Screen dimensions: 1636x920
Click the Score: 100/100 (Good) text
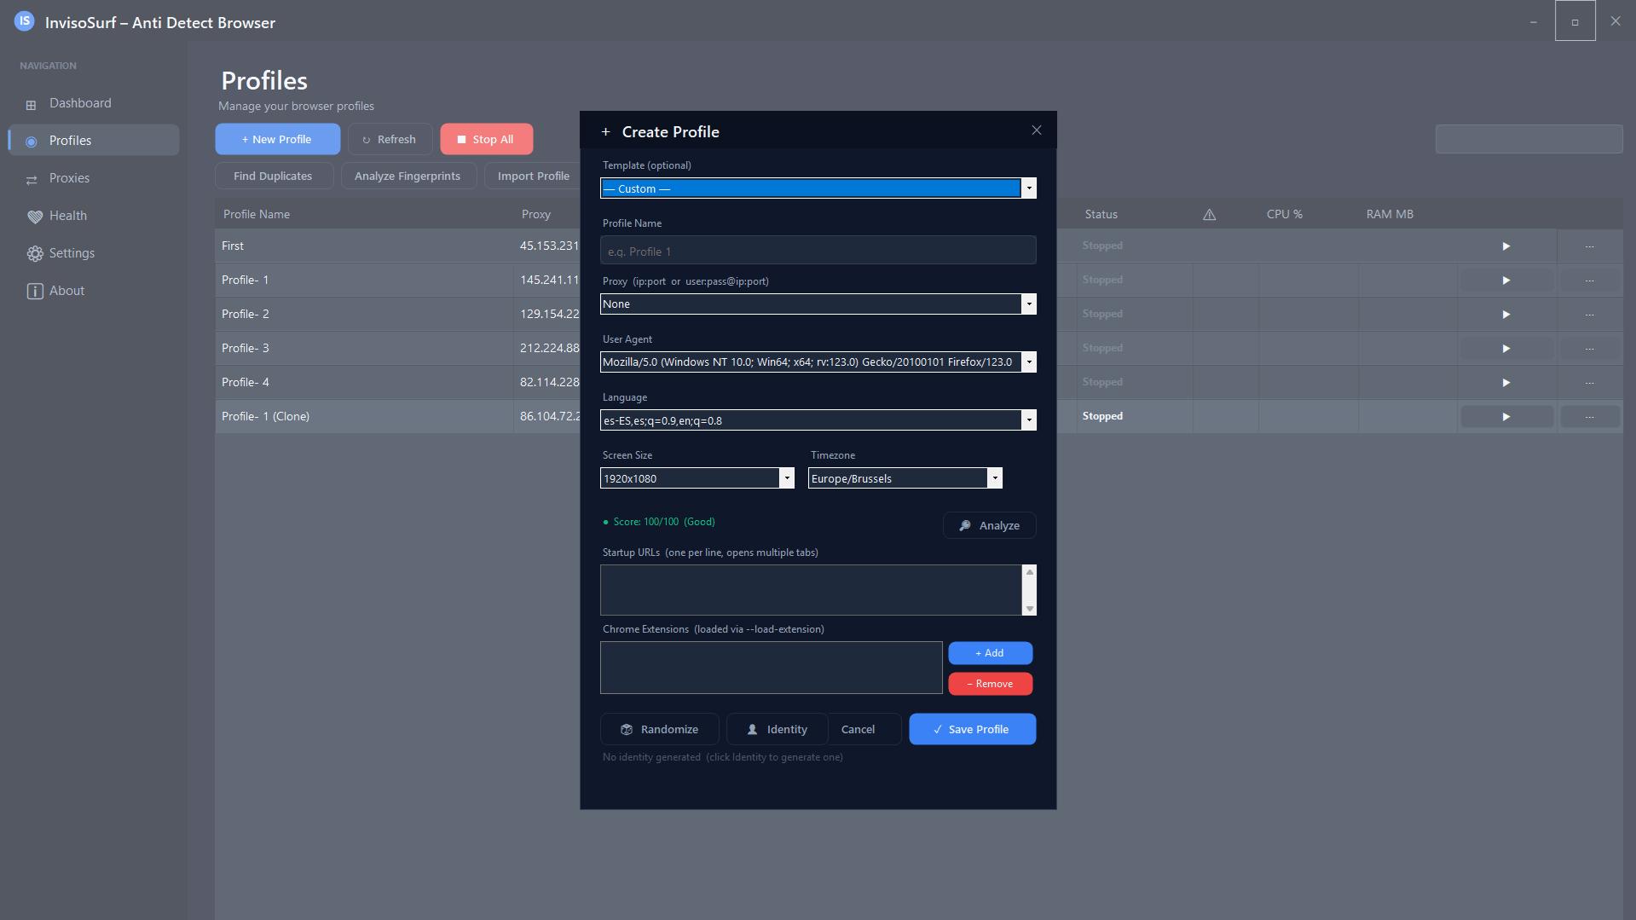[x=664, y=522]
